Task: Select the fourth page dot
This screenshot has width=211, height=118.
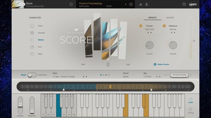Action: [109, 75]
